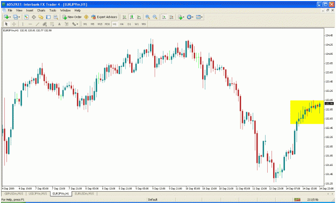
Task: Zoom in on the chart
Action: click(x=147, y=17)
